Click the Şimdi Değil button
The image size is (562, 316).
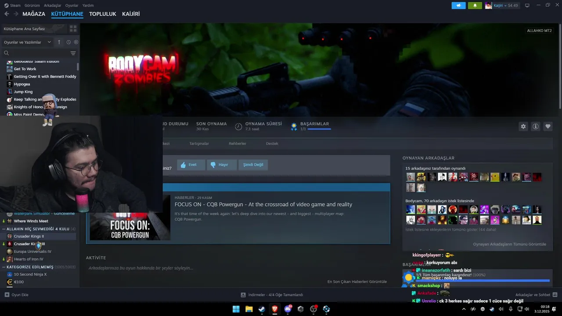(x=253, y=165)
